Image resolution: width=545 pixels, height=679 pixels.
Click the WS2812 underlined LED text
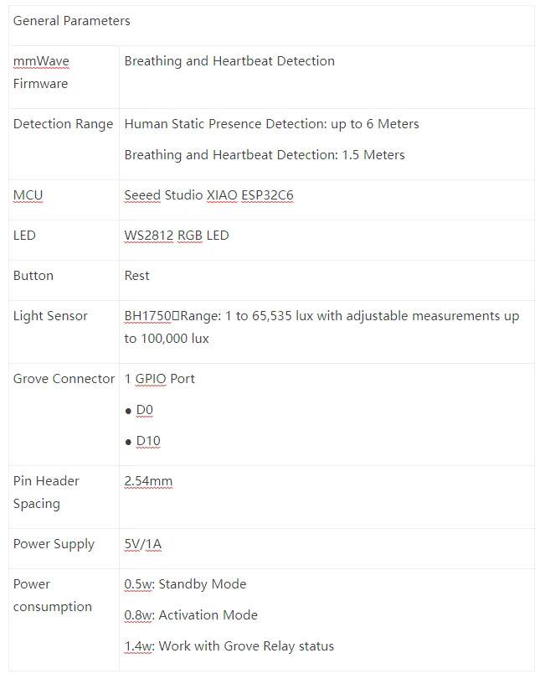149,236
